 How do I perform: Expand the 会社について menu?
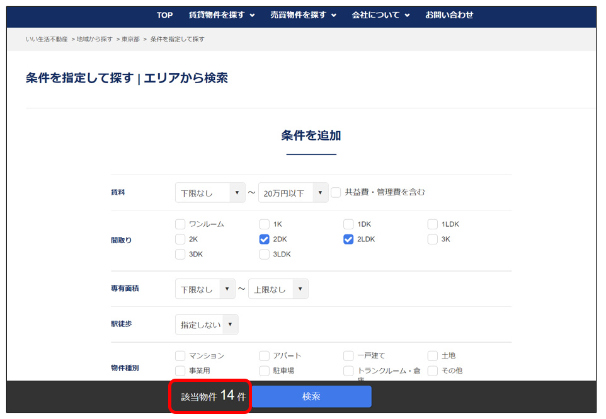[x=380, y=15]
